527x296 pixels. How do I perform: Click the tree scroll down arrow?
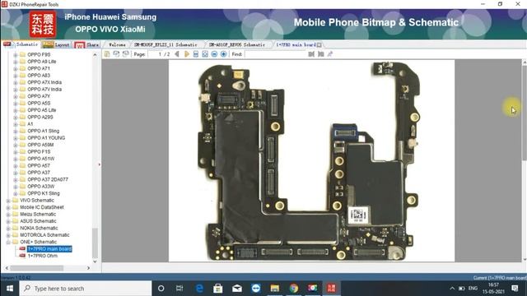95,261
